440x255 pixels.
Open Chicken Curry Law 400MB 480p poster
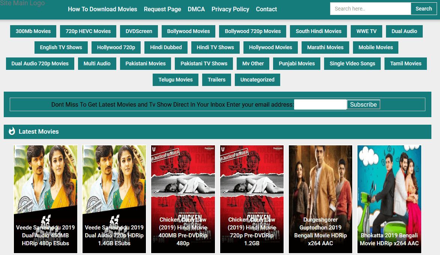183,199
